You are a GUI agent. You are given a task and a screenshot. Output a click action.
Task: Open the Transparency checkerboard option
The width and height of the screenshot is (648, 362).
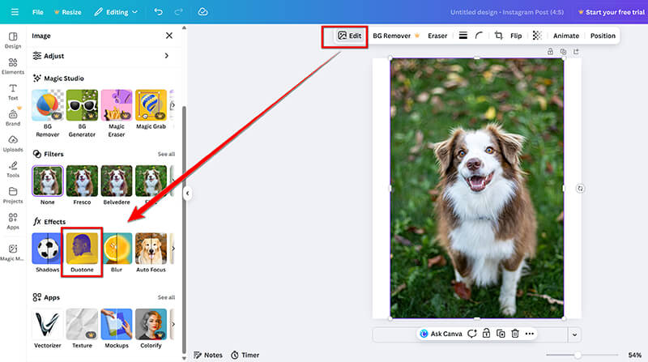(x=537, y=36)
